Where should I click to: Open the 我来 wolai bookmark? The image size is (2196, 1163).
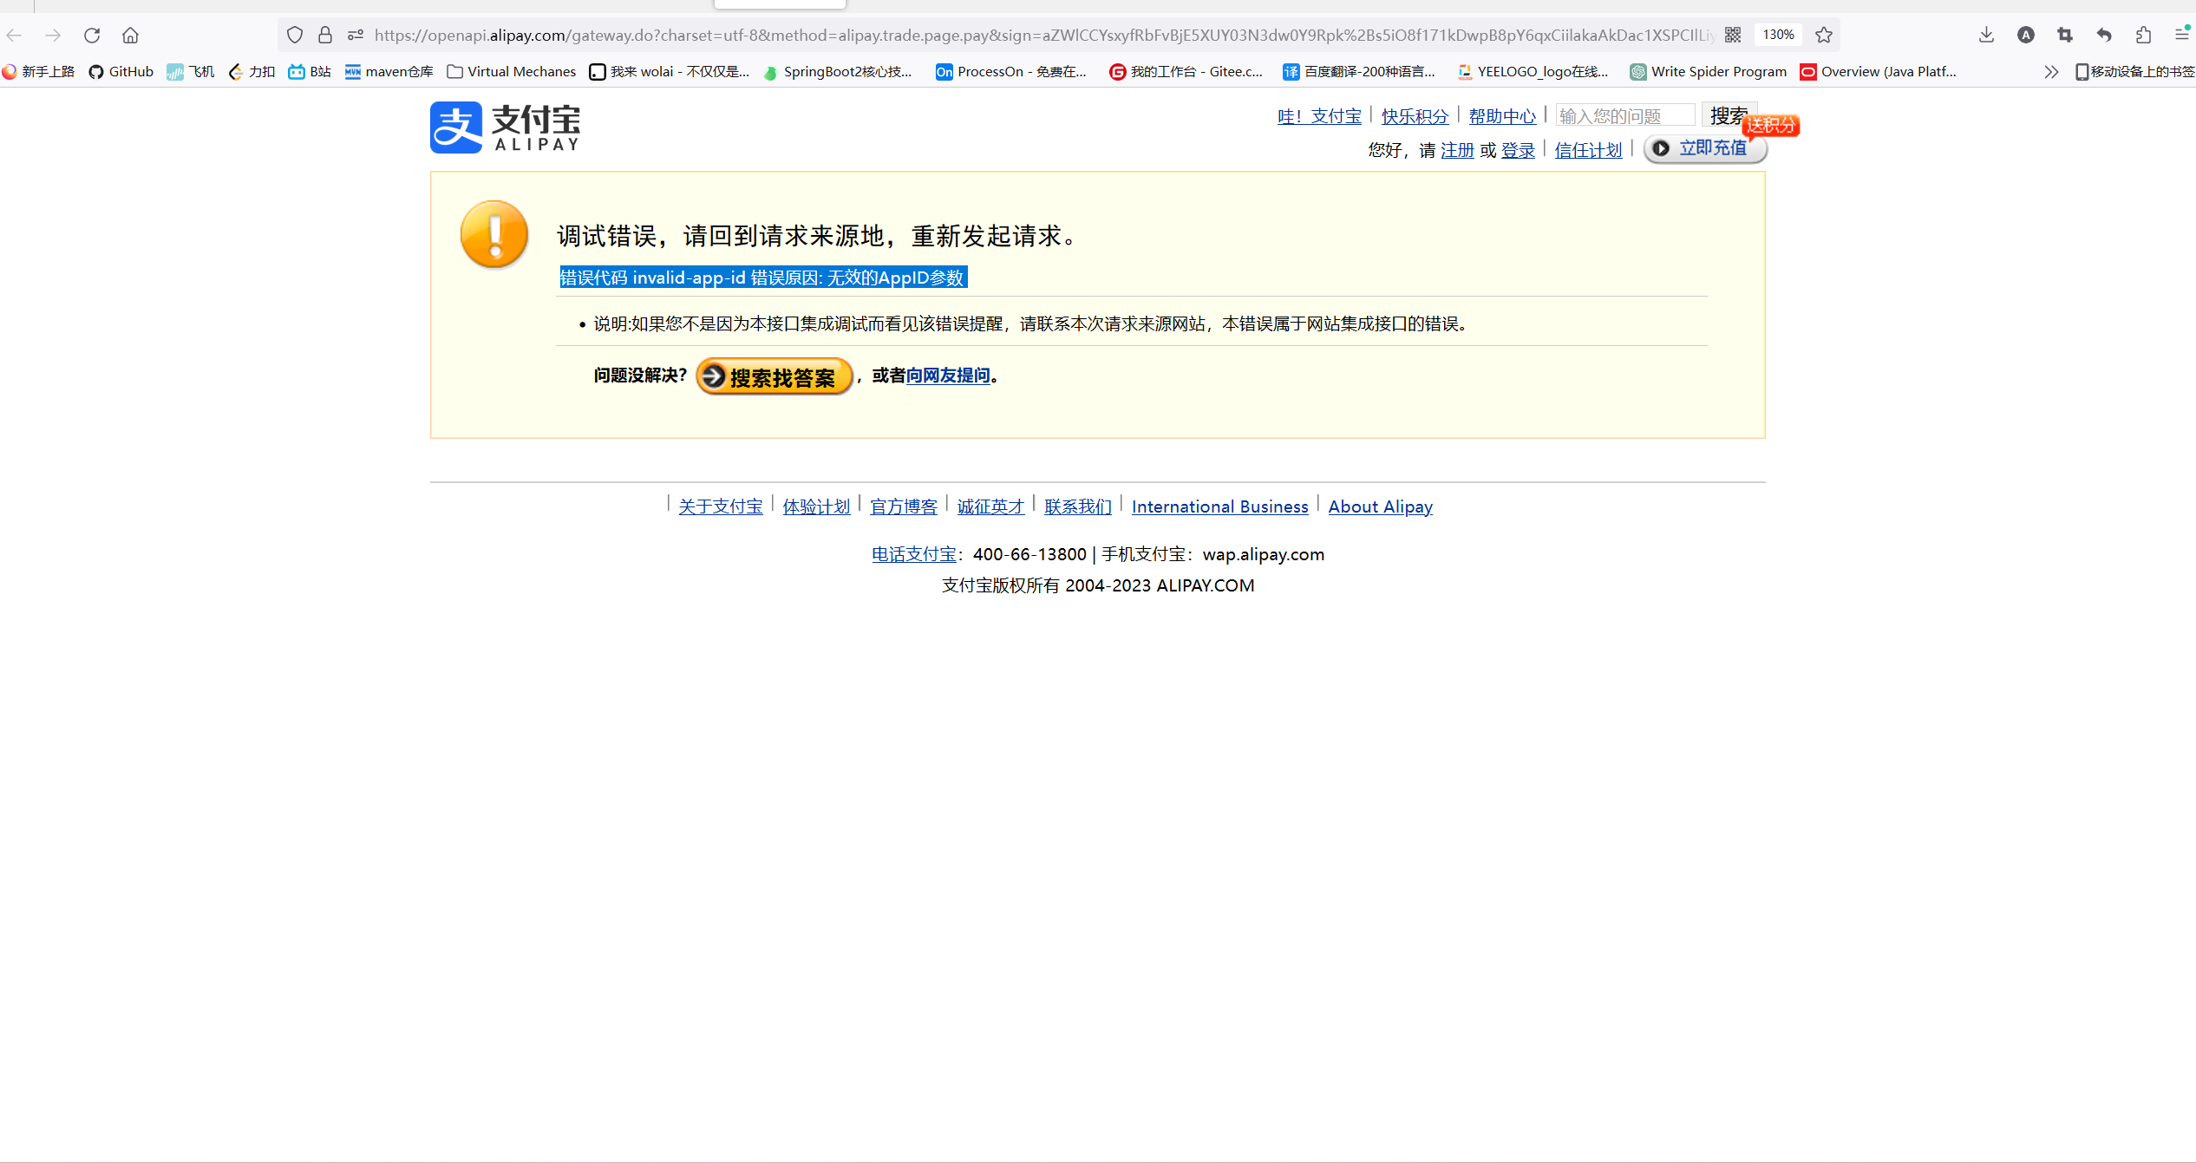pos(669,72)
